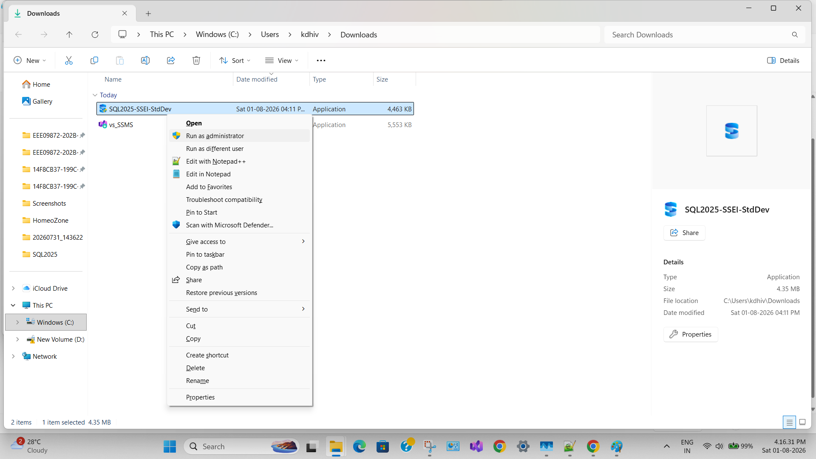Viewport: 816px width, 459px height.
Task: Open the View dropdown menu
Action: point(282,60)
